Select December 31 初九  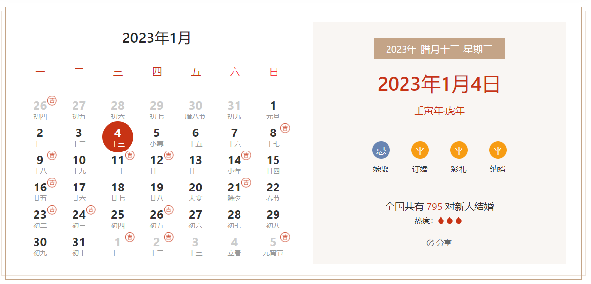coord(234,110)
